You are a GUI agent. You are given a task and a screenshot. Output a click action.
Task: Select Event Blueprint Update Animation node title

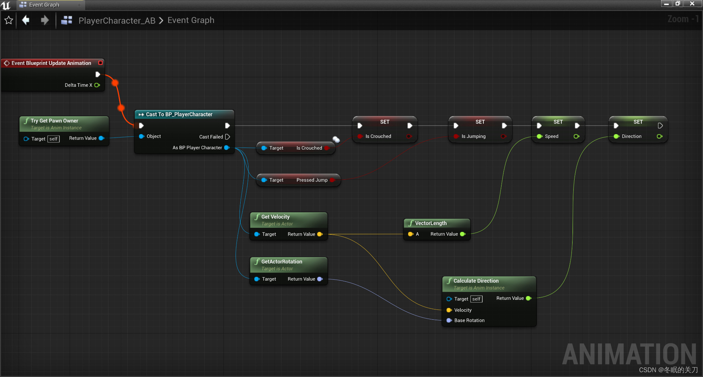click(51, 63)
